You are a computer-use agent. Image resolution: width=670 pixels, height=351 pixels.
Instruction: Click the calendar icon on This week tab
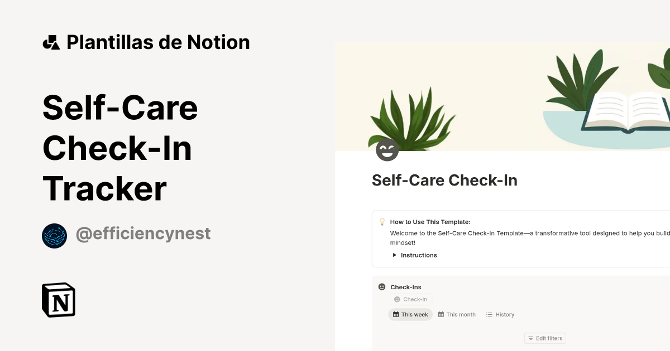(x=395, y=314)
